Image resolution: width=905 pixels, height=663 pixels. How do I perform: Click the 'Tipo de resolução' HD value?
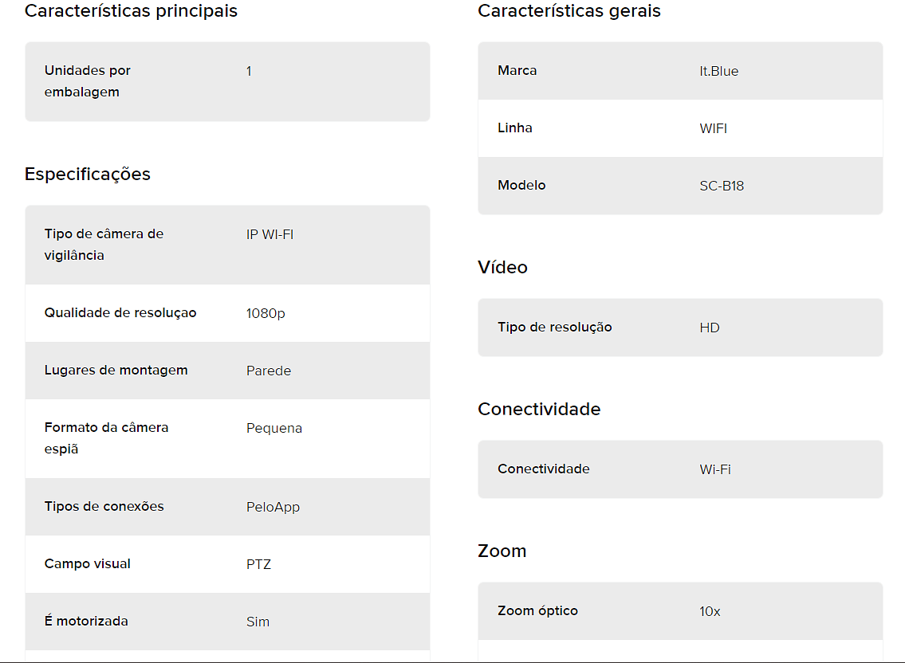[x=710, y=328]
